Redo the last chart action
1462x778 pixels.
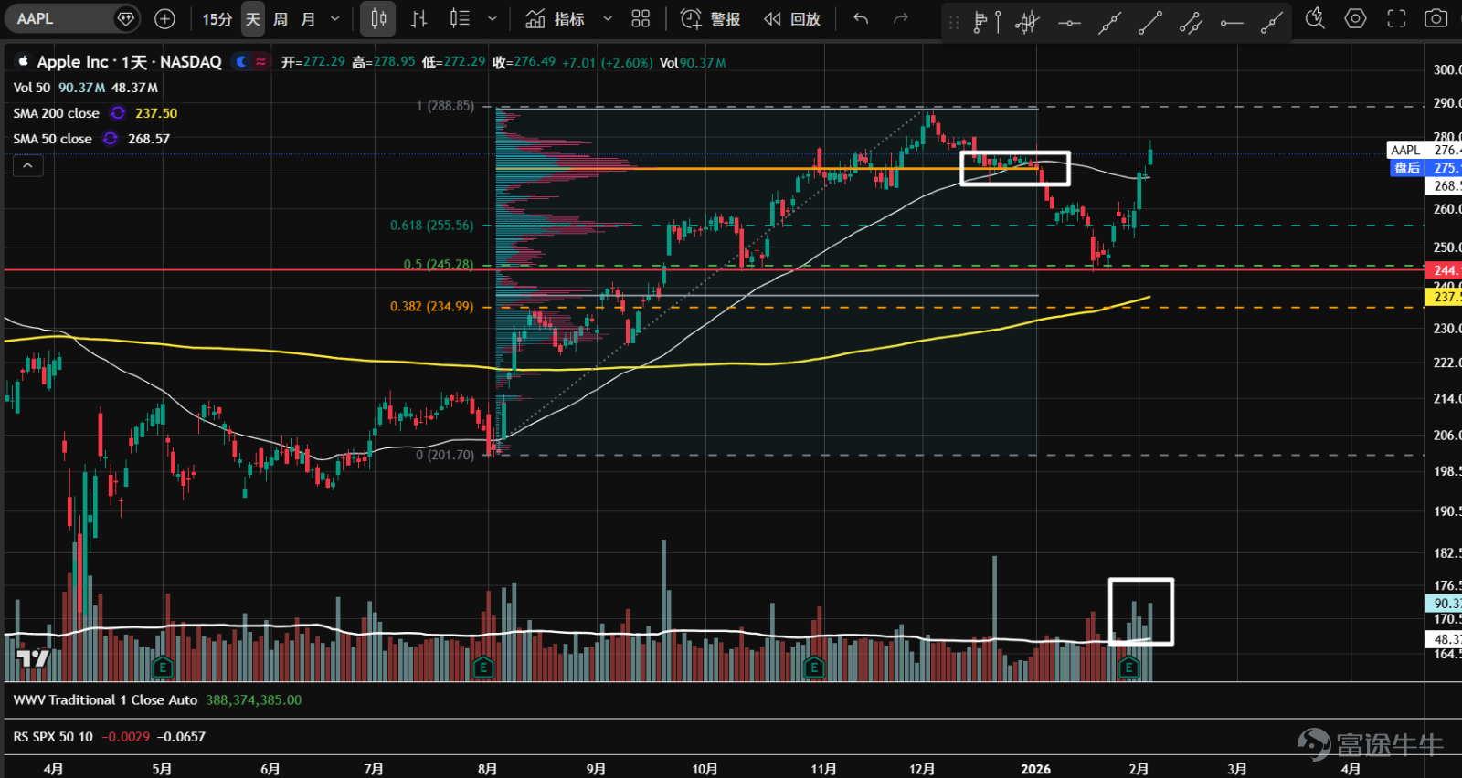point(901,18)
